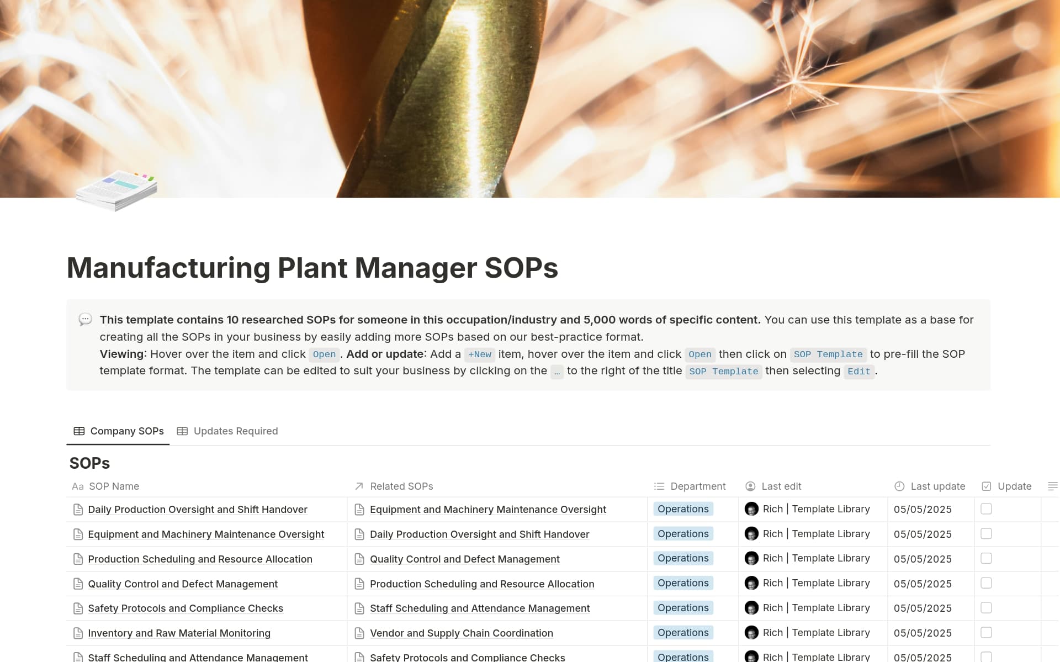This screenshot has height=662, width=1060.
Task: Open Safety Protocols and Compliance Checks SOP
Action: click(185, 608)
